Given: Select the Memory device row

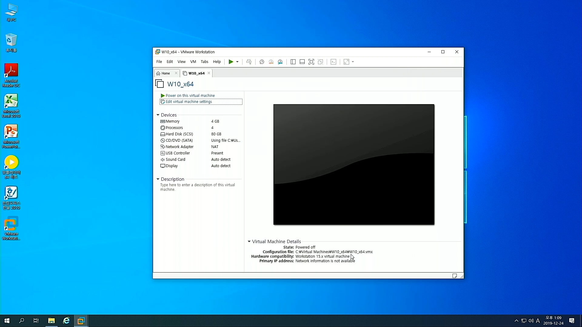Looking at the screenshot, I should [200, 121].
